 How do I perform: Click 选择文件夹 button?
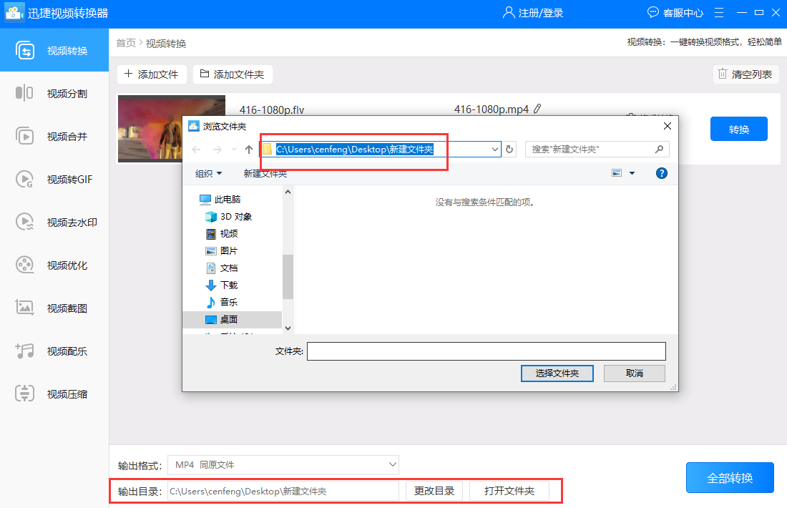pos(557,373)
